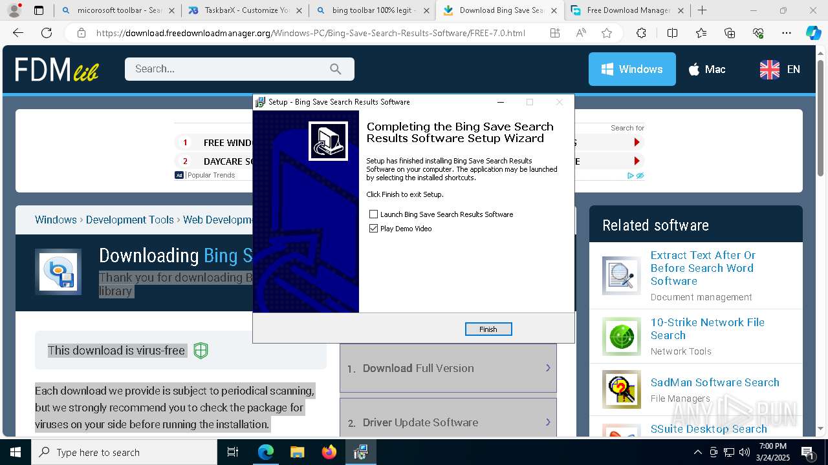Open Firefox from taskbar
The height and width of the screenshot is (465, 828).
[x=329, y=452]
